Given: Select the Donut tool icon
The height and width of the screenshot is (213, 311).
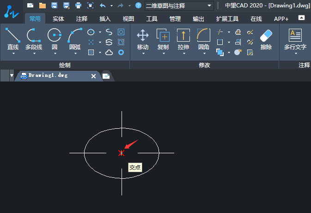Looking at the screenshot, I should coord(121,52).
